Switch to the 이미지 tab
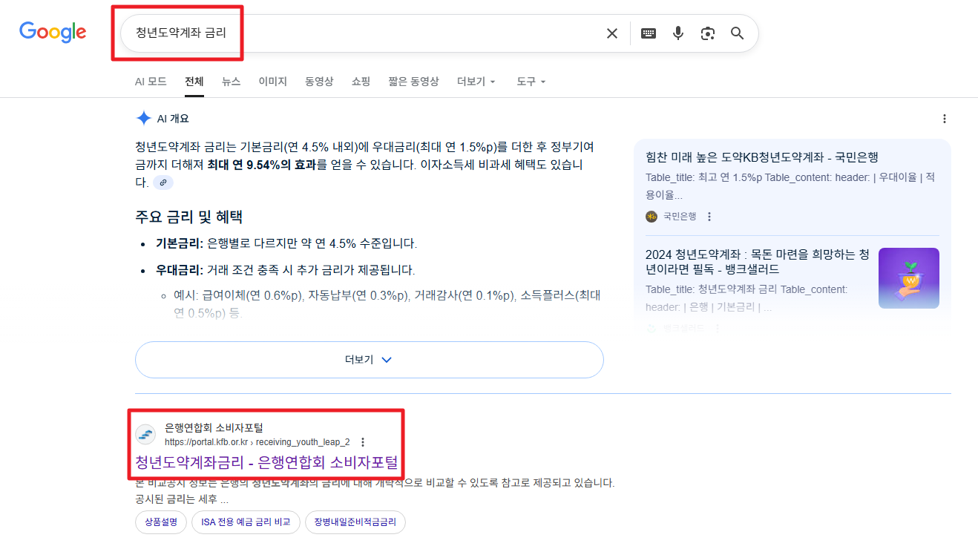Viewport: 978px width, 549px height. pyautogui.click(x=272, y=82)
